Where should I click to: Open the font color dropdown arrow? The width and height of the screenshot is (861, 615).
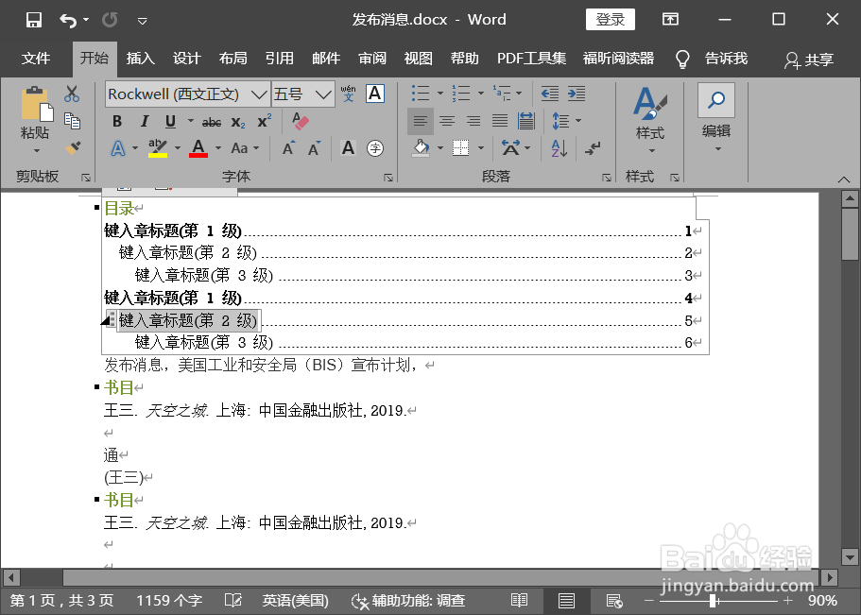(216, 148)
